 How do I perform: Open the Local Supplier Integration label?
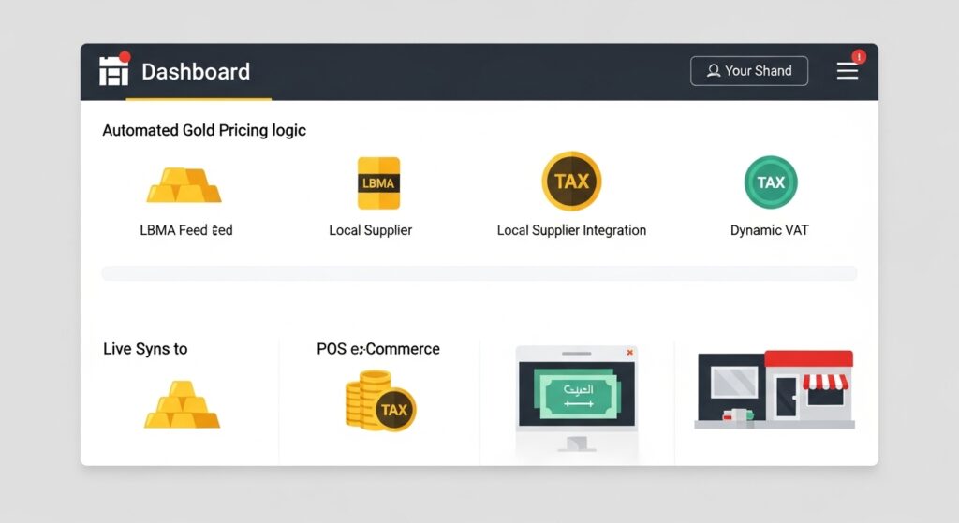pos(571,230)
